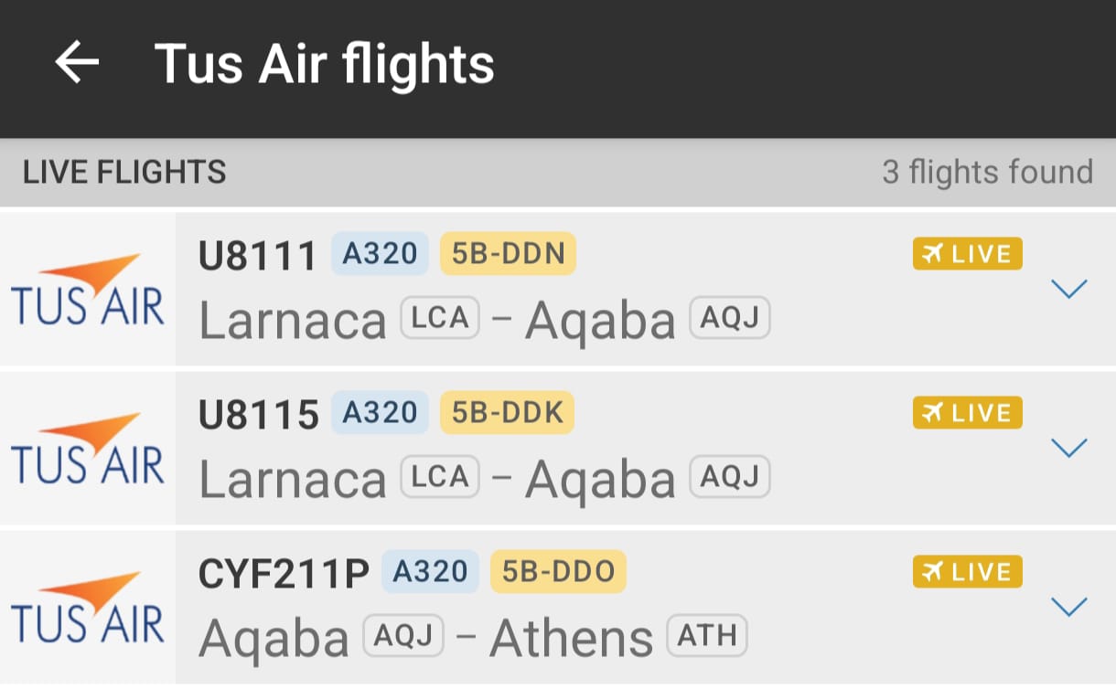The width and height of the screenshot is (1116, 689).
Task: Click the LIVE badge on flight U8111
Action: click(x=967, y=254)
